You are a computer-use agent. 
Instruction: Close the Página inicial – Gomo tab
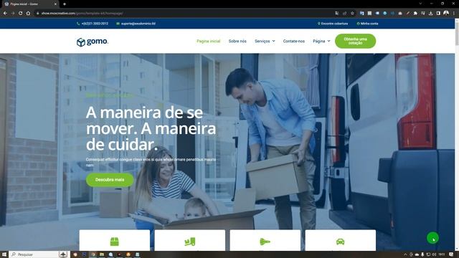55,4
